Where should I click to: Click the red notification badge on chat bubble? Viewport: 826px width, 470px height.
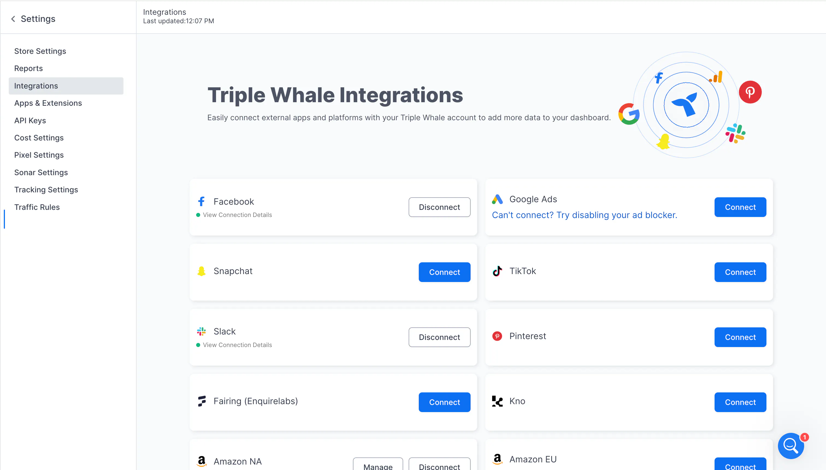pos(805,437)
